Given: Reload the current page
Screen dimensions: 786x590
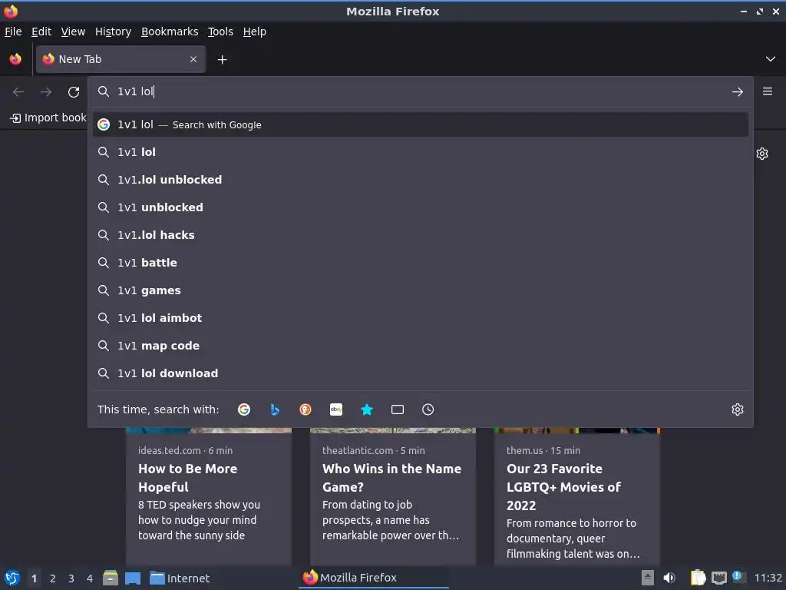Looking at the screenshot, I should coord(74,92).
